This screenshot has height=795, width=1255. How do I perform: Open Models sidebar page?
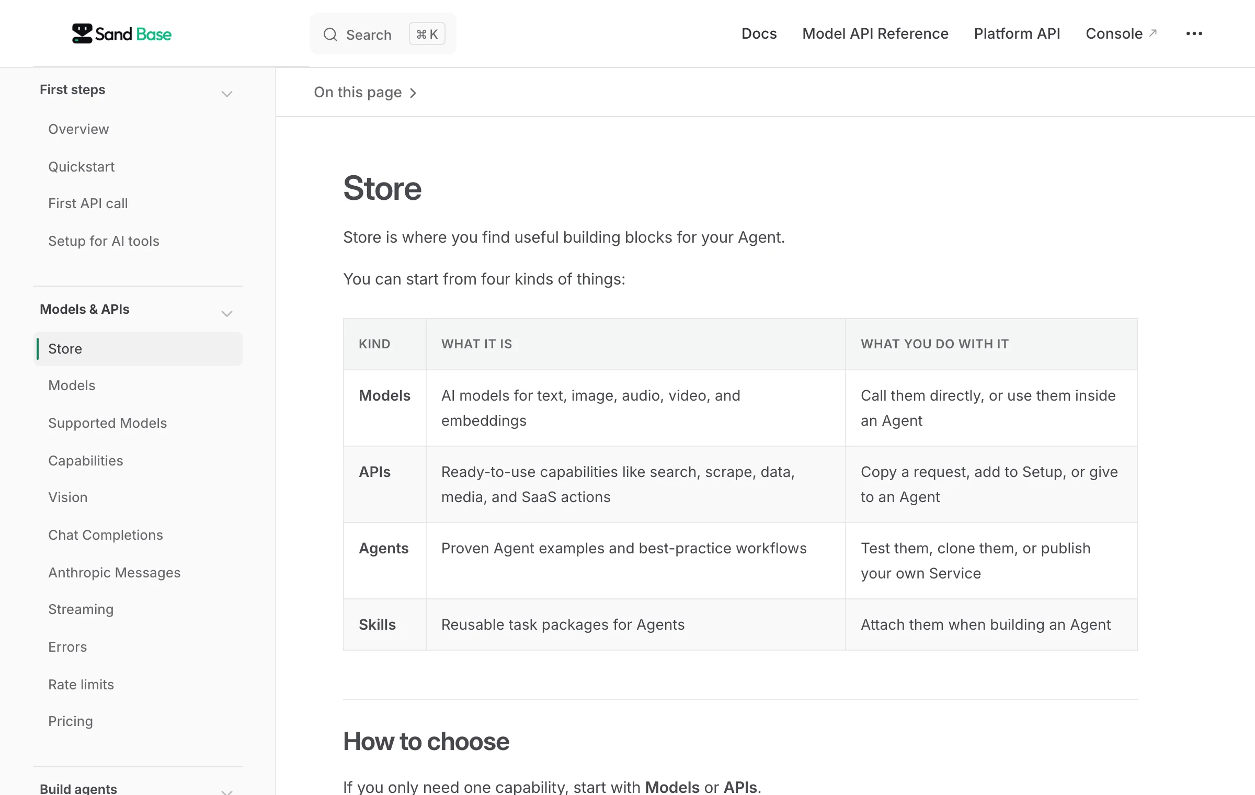point(72,385)
